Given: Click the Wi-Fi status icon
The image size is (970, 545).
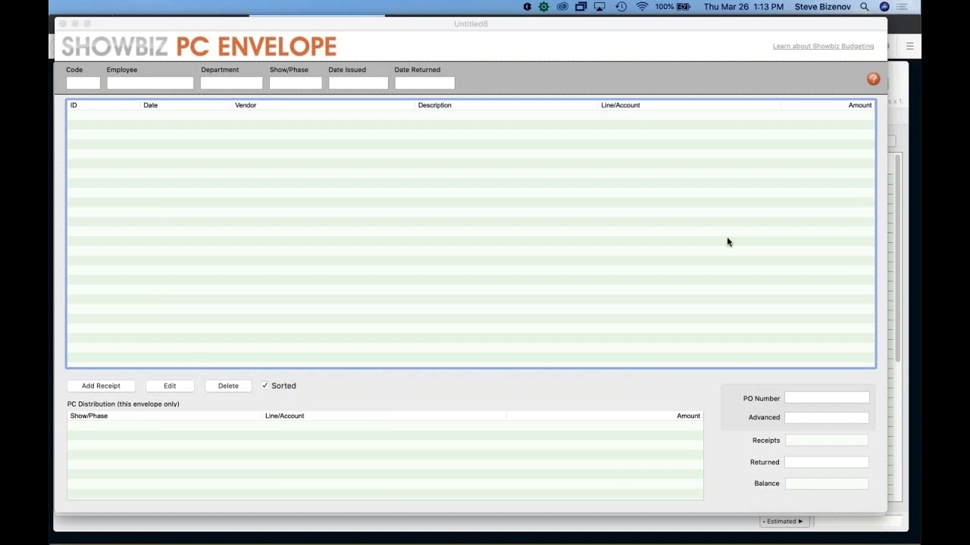Looking at the screenshot, I should 642,7.
